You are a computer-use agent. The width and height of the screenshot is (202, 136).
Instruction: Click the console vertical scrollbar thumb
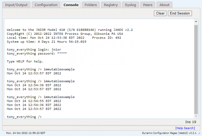pos(196,69)
